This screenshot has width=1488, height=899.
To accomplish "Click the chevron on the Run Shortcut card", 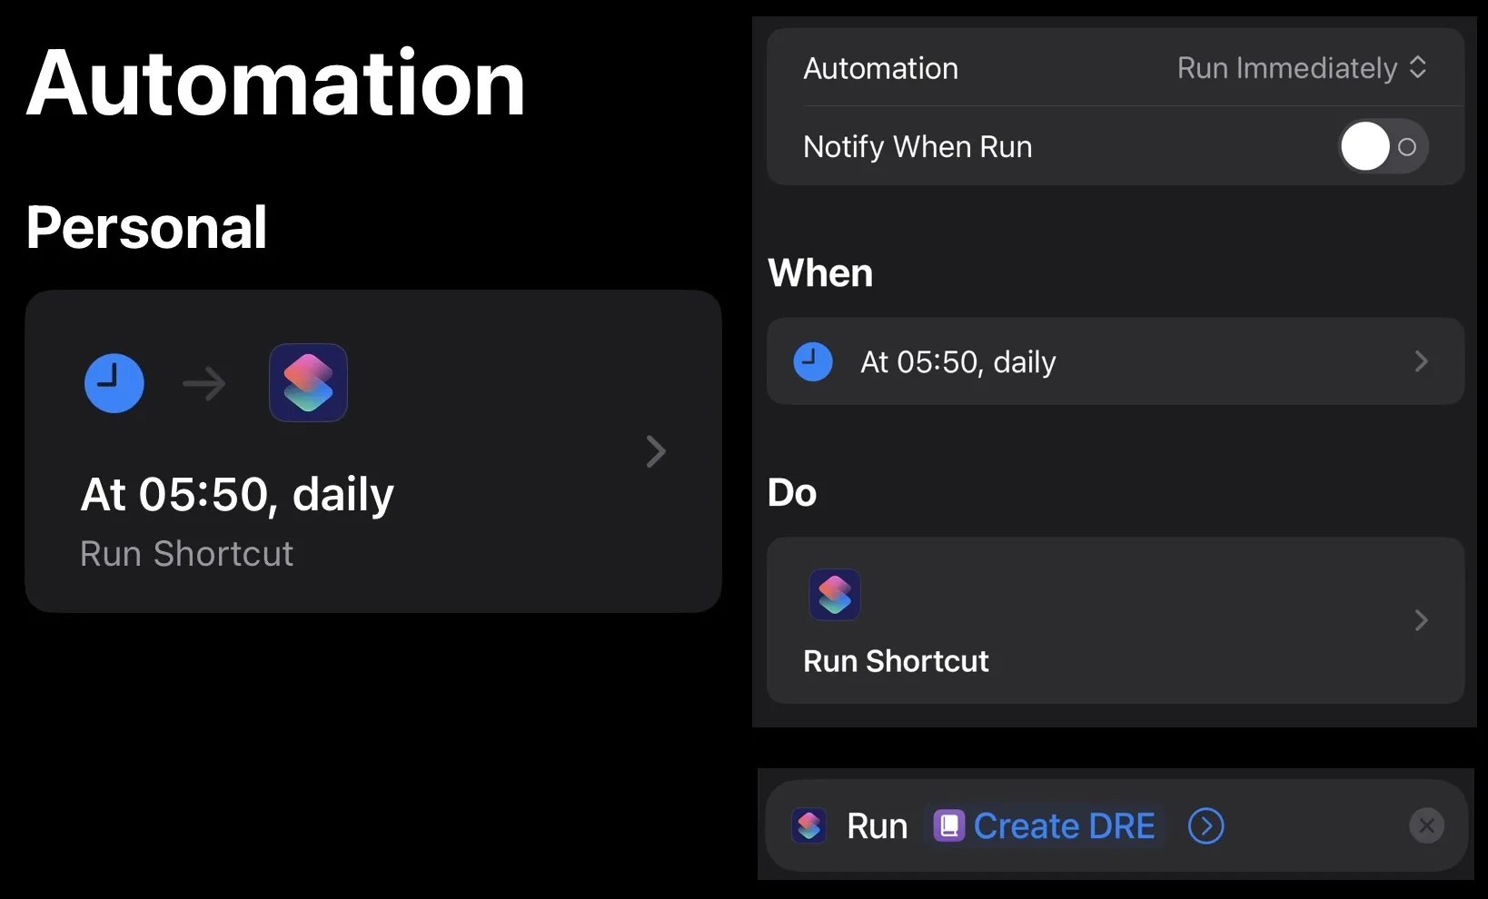I will coord(1421,620).
